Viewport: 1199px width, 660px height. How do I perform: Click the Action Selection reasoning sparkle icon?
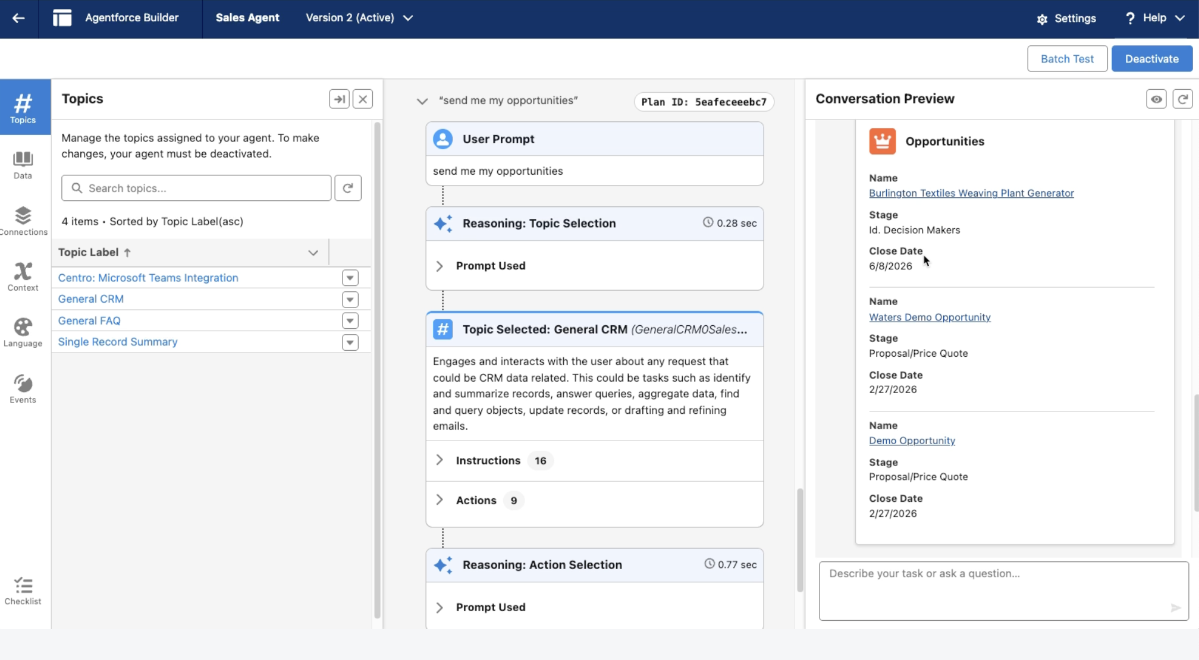click(443, 565)
